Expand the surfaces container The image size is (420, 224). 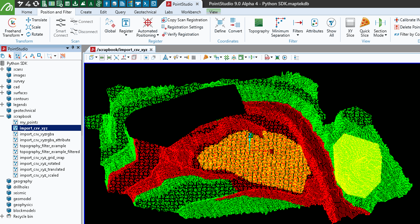tap(2, 93)
